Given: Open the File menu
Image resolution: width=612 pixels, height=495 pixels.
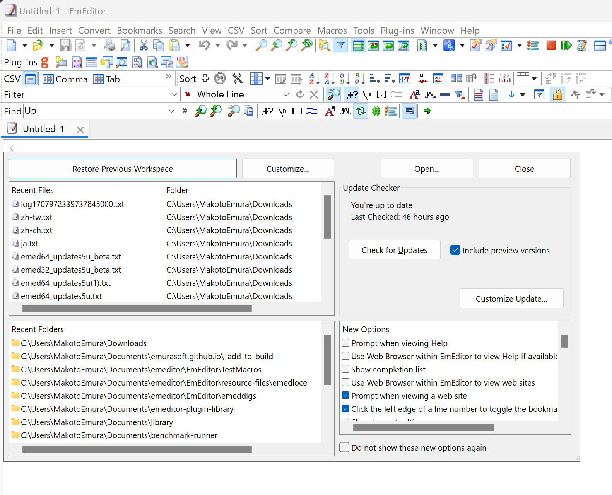Looking at the screenshot, I should [14, 31].
